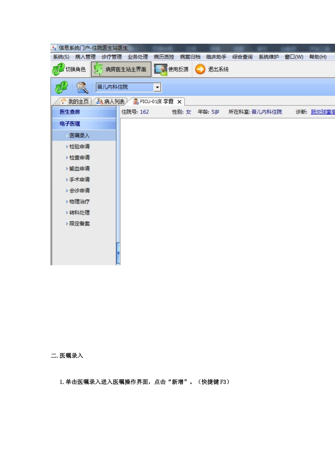Screen dimensions: 335x474
Task: Open the 普儿内科住院 department dropdown arrow
Action: (157, 87)
